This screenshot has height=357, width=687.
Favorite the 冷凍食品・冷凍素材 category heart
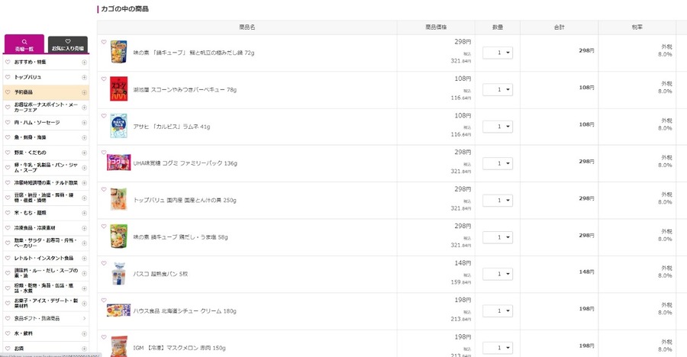8,228
